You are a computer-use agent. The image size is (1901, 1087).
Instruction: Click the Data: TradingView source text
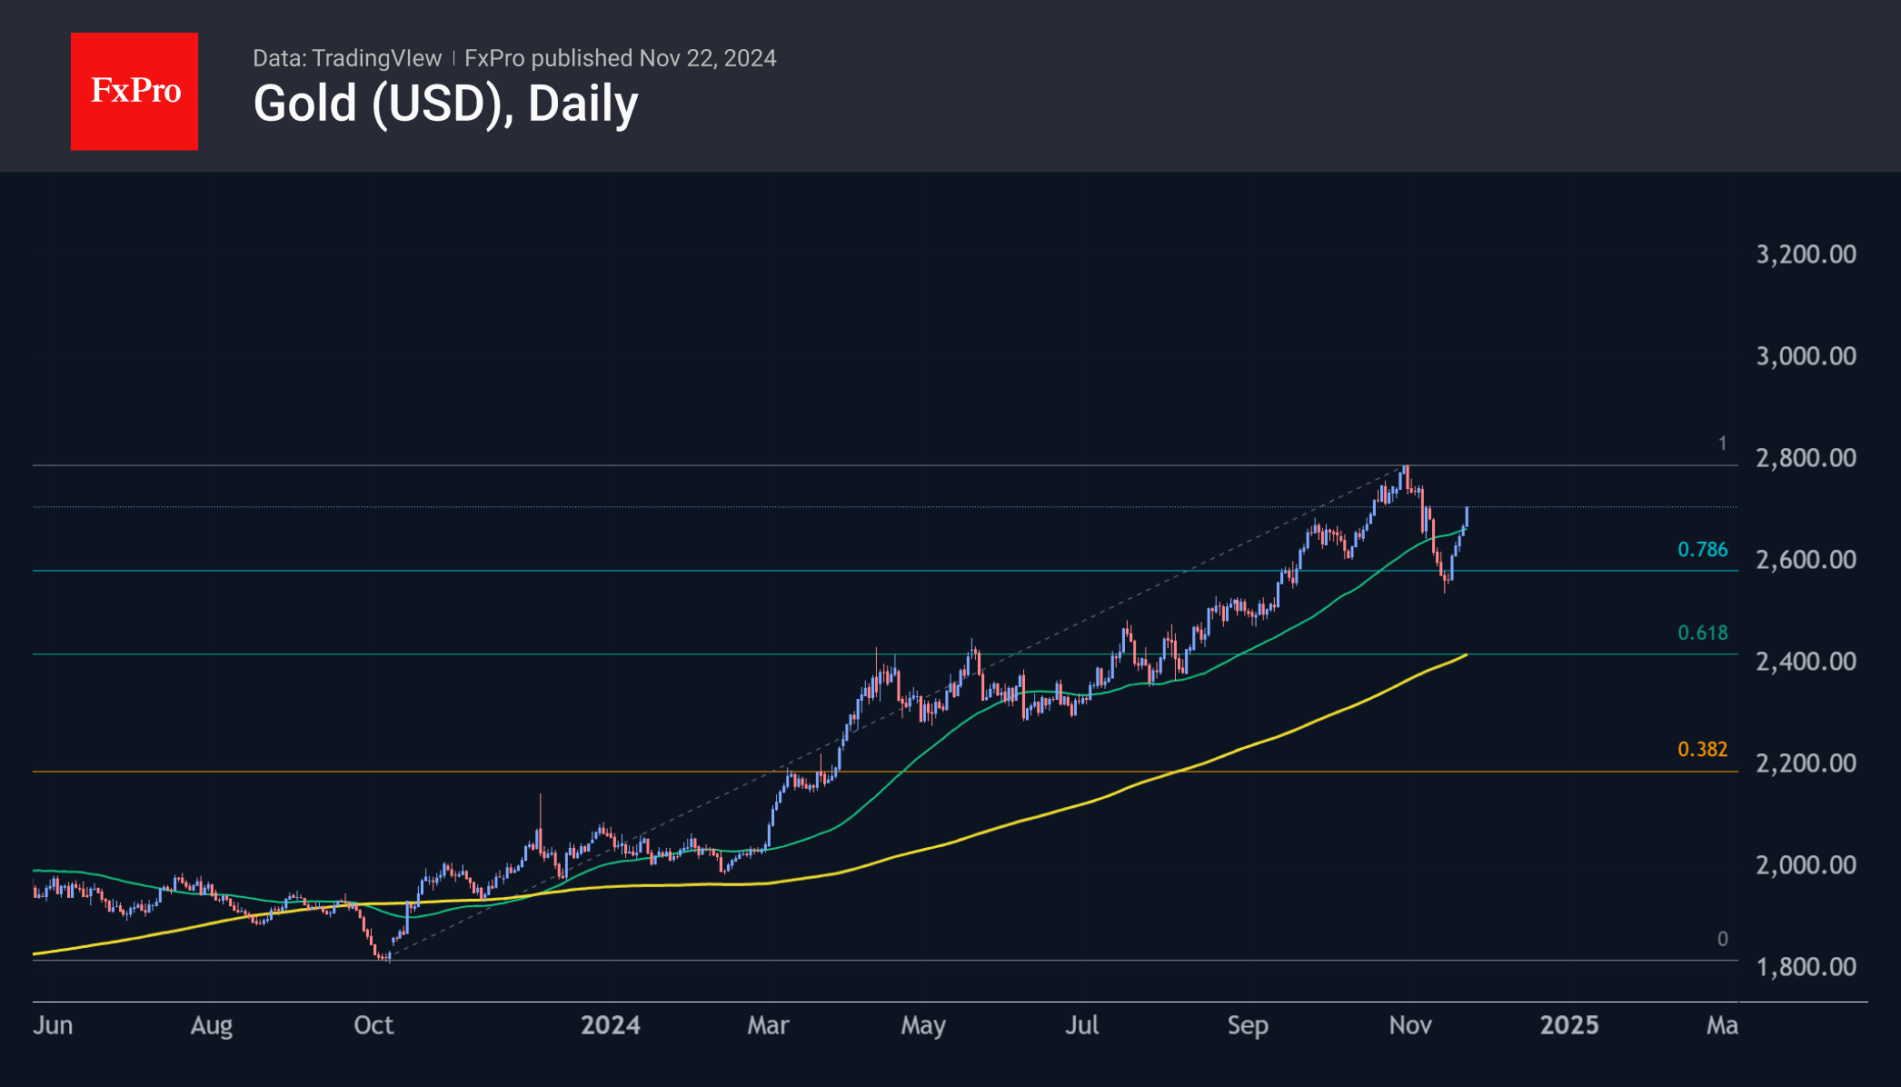pyautogui.click(x=346, y=58)
